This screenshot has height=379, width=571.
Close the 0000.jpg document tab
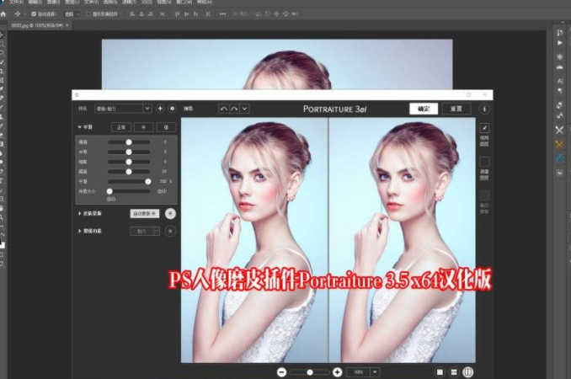pyautogui.click(x=67, y=25)
